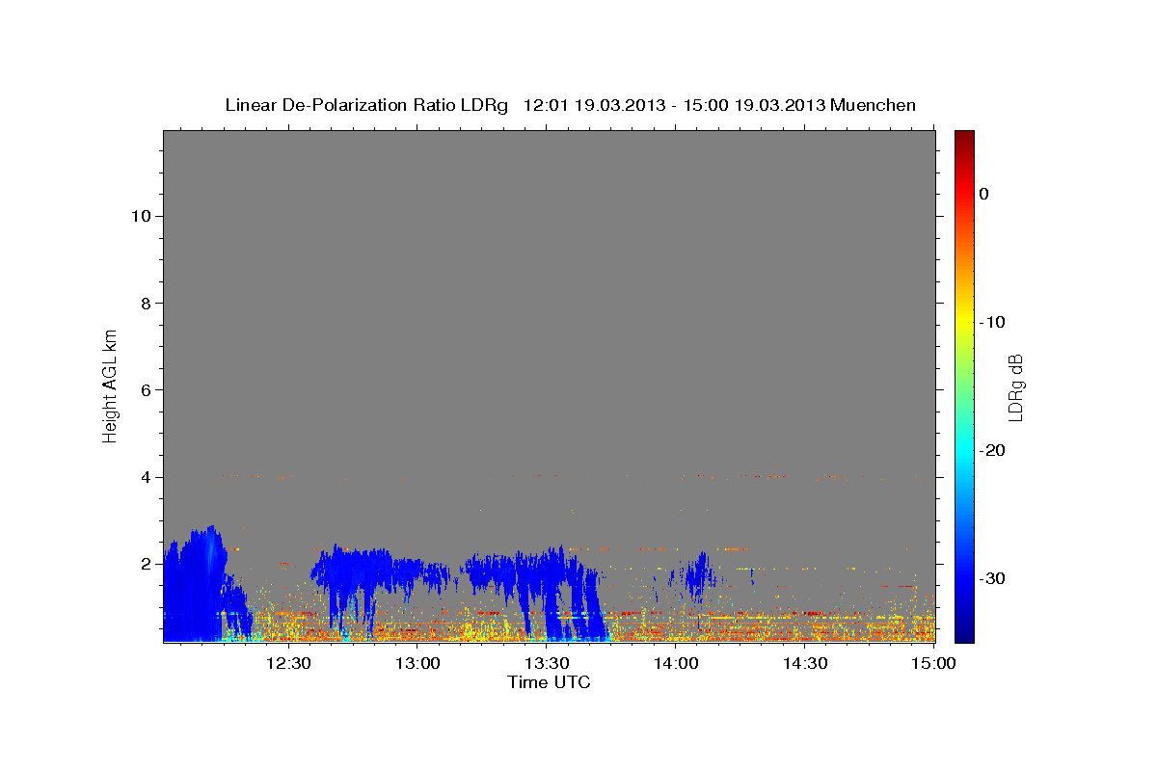Click the 12:30 time axis label
Viewport: 1157px width, 771px height.
click(287, 663)
